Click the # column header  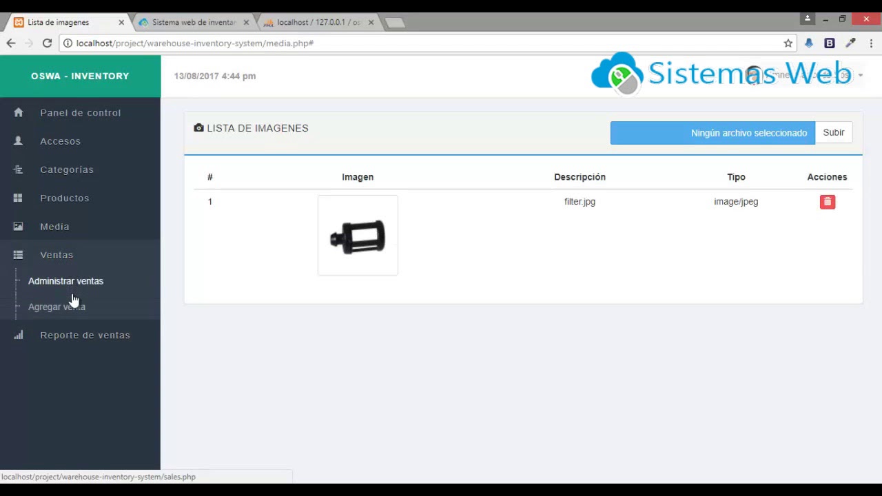[210, 177]
